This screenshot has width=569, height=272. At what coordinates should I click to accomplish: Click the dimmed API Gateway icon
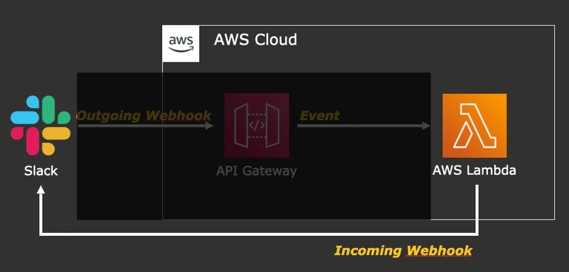257,125
